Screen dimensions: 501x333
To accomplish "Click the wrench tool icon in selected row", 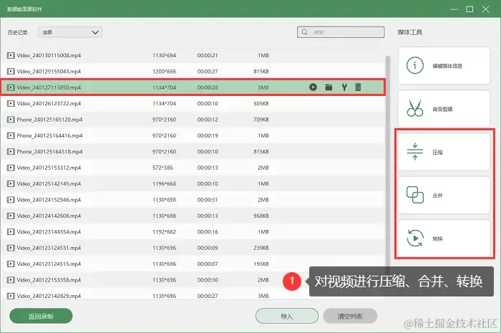I will pyautogui.click(x=344, y=87).
